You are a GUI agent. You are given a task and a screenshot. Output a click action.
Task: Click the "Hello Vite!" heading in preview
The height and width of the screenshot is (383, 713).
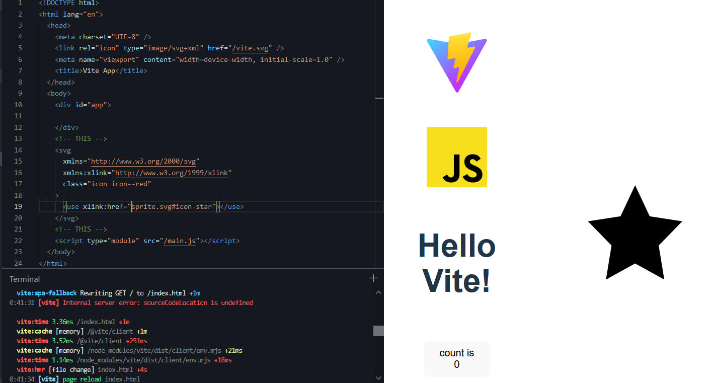coord(456,263)
